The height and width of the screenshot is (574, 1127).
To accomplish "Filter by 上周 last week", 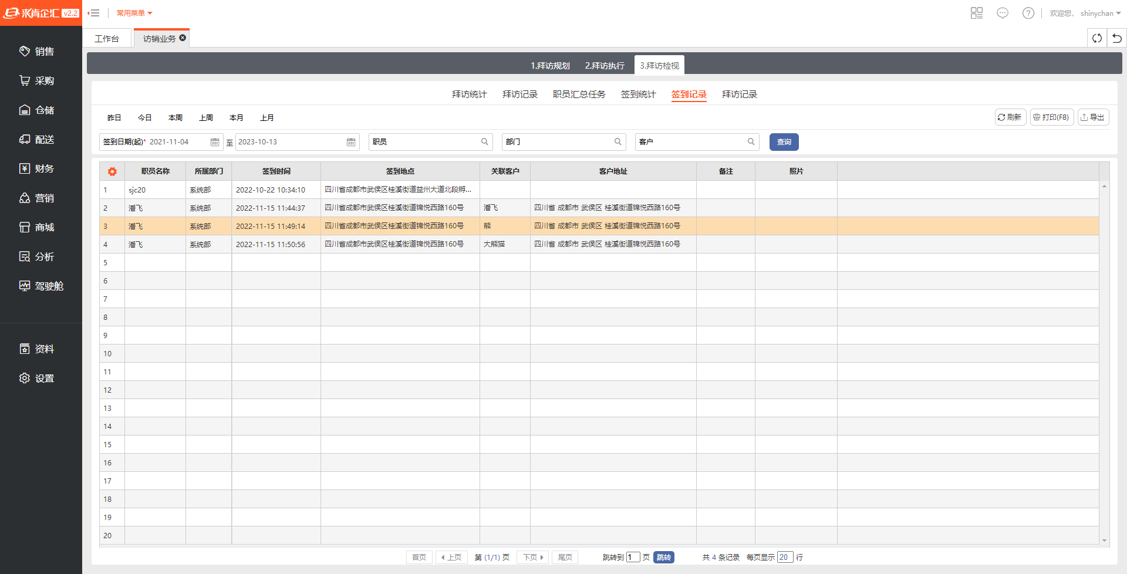I will [x=206, y=117].
